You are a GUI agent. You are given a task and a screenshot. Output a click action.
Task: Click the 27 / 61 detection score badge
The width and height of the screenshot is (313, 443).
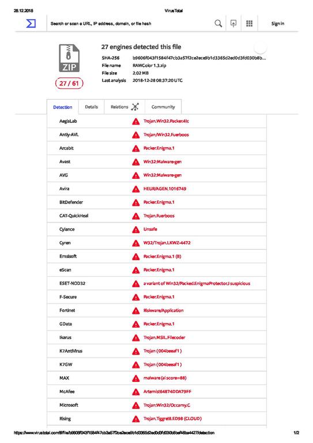coord(69,83)
